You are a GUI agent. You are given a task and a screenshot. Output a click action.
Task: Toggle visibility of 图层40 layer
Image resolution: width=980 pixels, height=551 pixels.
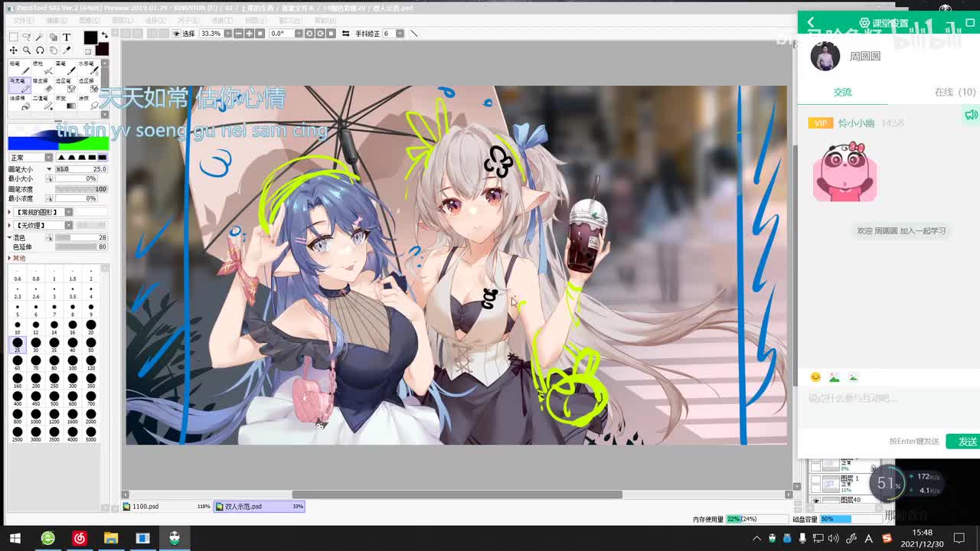click(x=815, y=500)
